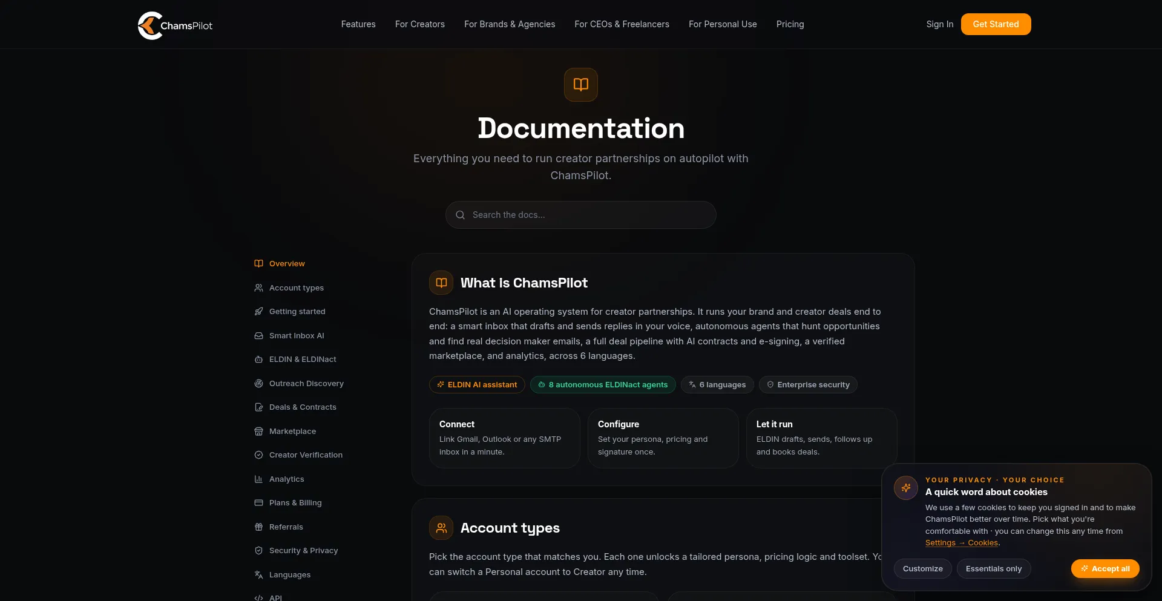Open For Brands & Agencies navigation item

(x=510, y=24)
